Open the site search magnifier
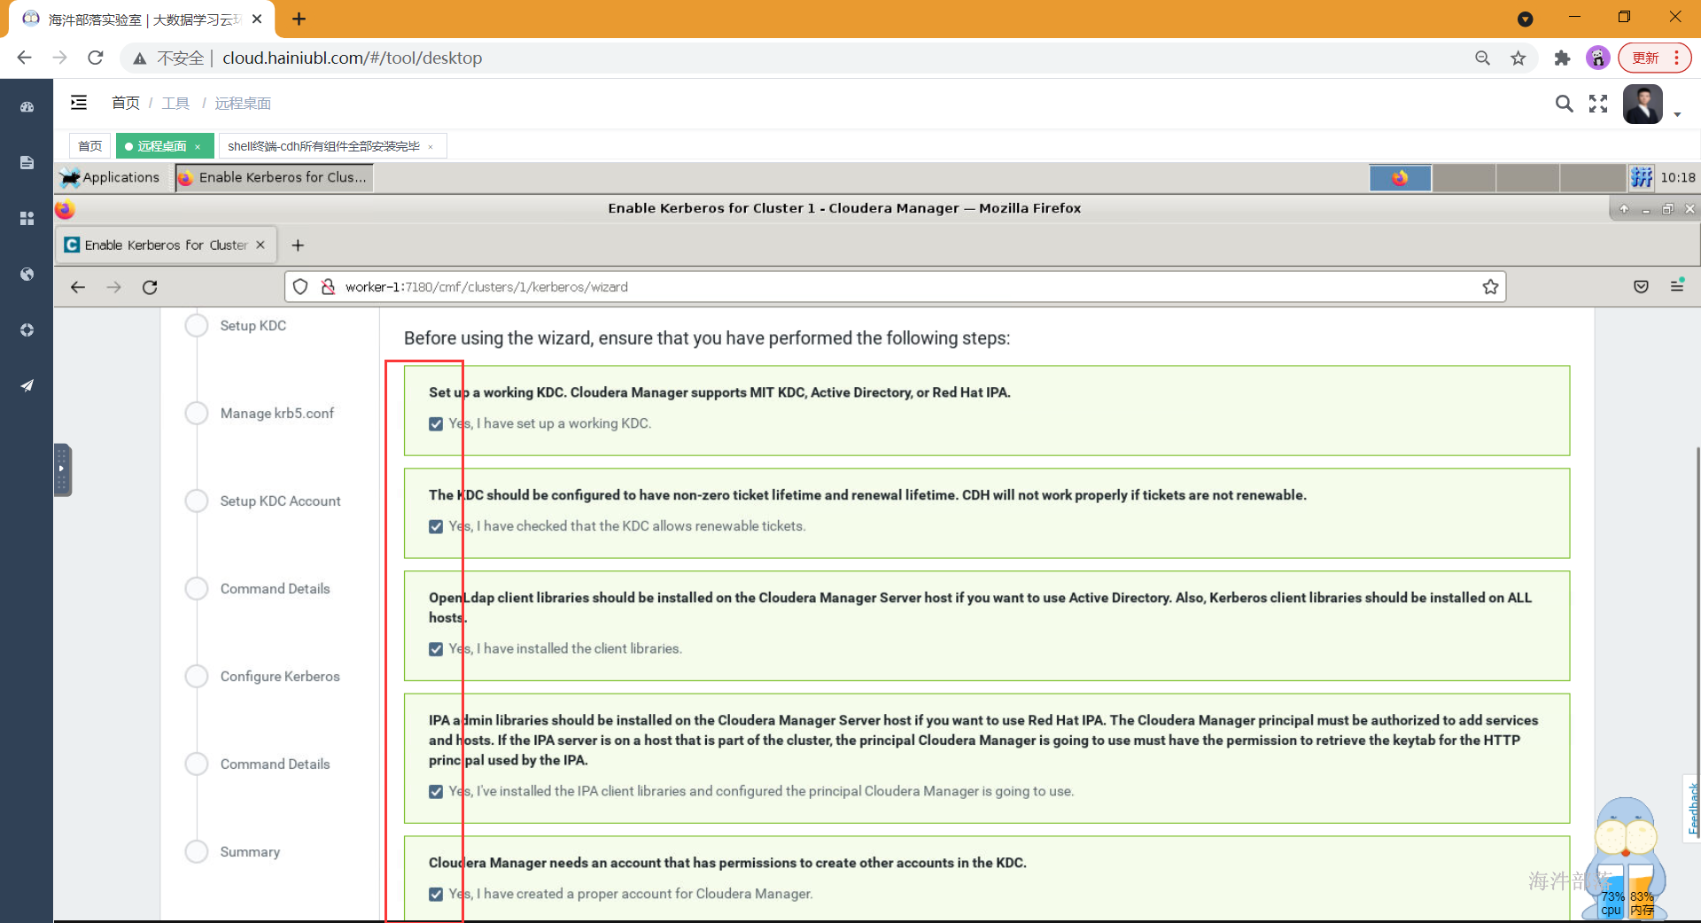The height and width of the screenshot is (923, 1701). click(1565, 104)
